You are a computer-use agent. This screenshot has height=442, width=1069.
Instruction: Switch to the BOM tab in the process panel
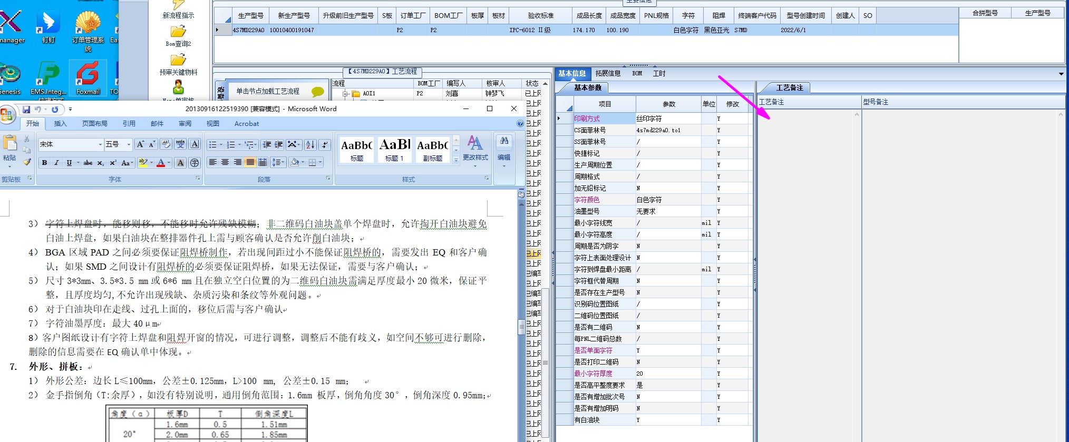[637, 74]
